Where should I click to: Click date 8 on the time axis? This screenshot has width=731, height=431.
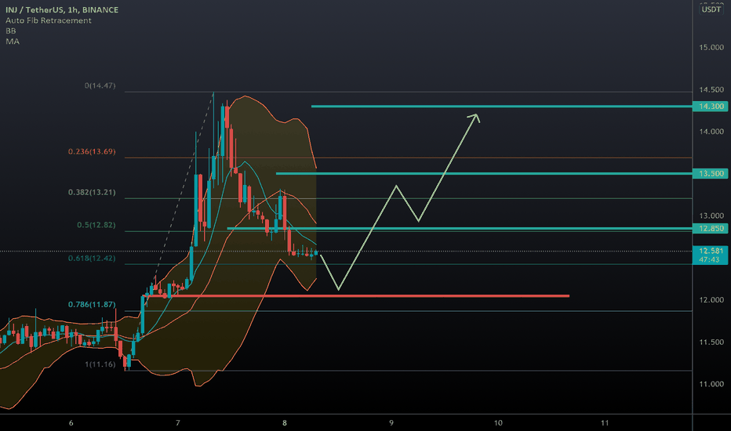285,423
